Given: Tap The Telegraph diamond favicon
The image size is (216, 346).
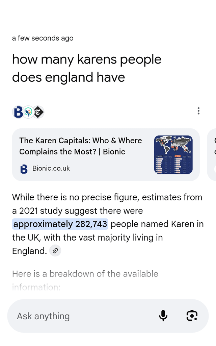Looking at the screenshot, I should tap(38, 112).
